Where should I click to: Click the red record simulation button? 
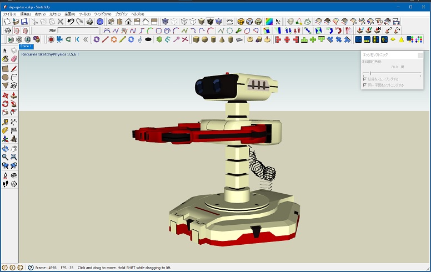(51, 39)
